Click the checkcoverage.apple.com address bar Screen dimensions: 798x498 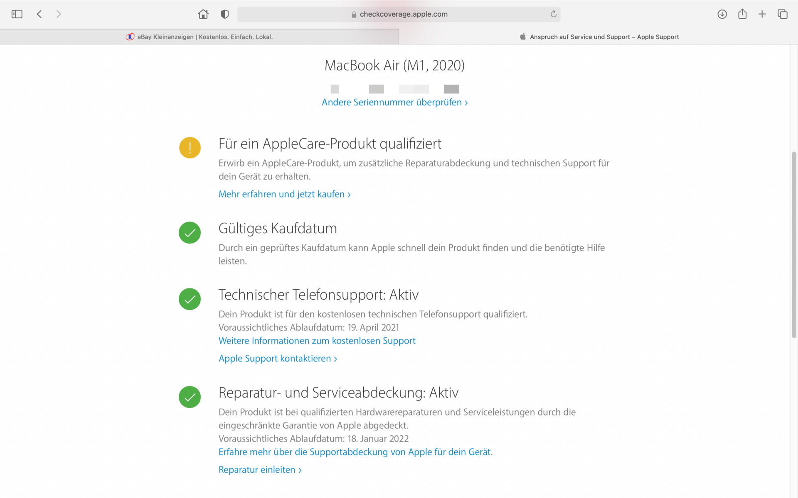(x=399, y=14)
